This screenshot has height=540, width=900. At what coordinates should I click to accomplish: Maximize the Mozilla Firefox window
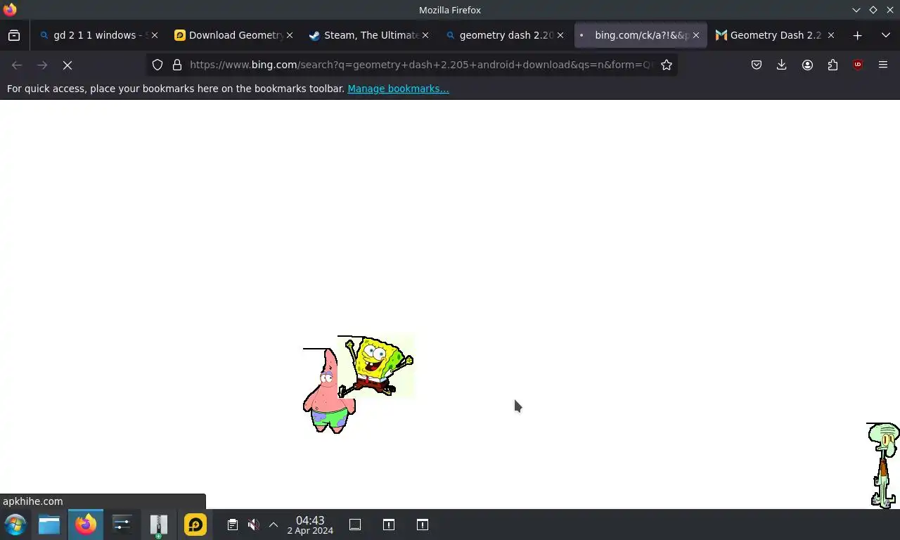pos(873,10)
